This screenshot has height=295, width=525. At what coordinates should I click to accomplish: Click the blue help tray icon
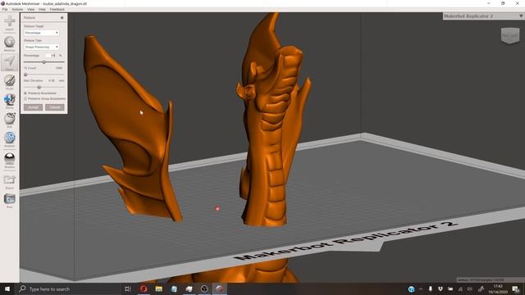[x=411, y=289]
